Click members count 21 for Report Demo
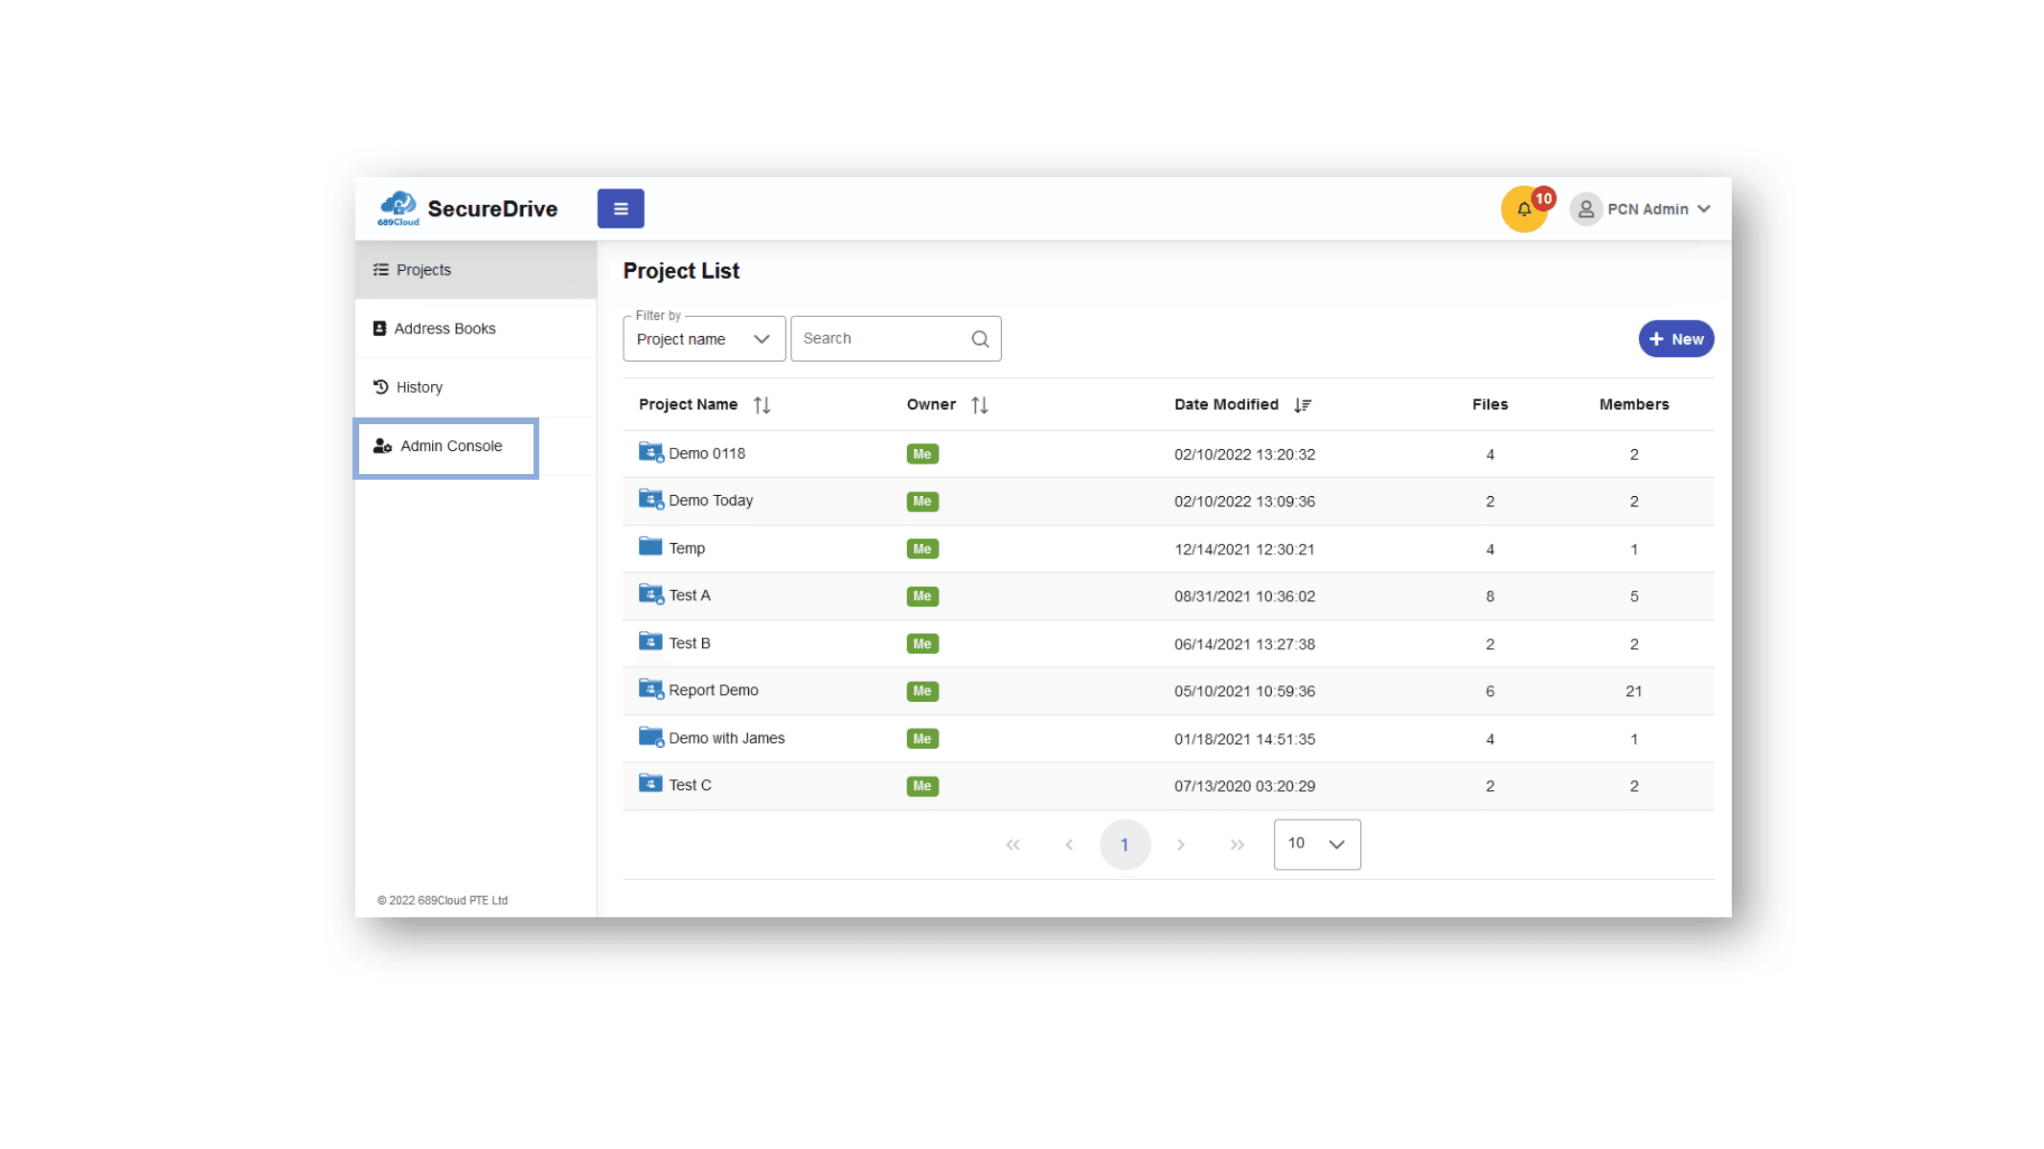The height and width of the screenshot is (1149, 2044). tap(1633, 691)
